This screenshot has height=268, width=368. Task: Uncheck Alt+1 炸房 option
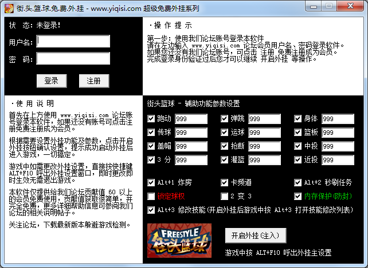(151, 182)
